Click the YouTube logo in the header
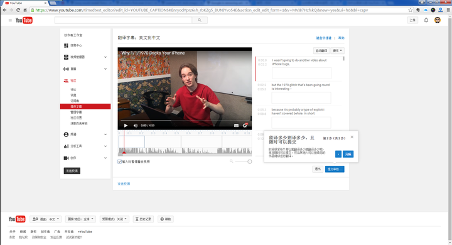This screenshot has width=452, height=245. (x=24, y=20)
